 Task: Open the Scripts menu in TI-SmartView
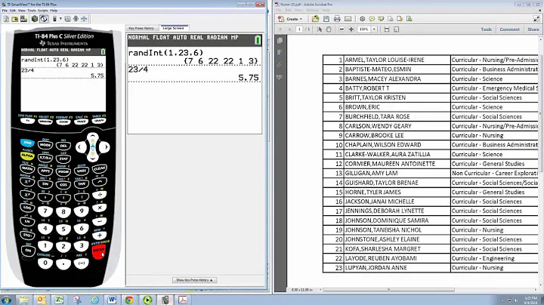pos(42,11)
